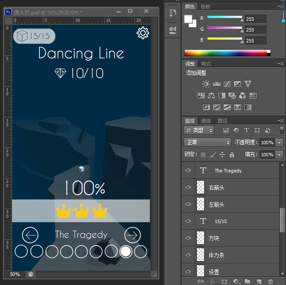Click the color spectrum ramp
Viewport: 286px width, 285px height.
click(x=228, y=53)
